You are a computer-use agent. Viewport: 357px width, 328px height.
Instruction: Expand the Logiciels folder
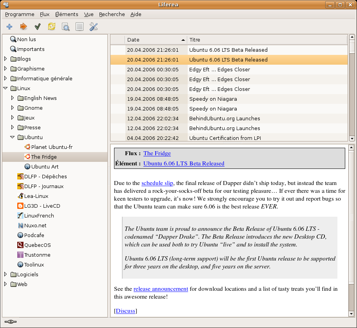tap(5, 274)
